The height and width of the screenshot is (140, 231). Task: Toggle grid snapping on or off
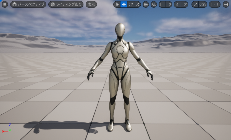pos(162,4)
